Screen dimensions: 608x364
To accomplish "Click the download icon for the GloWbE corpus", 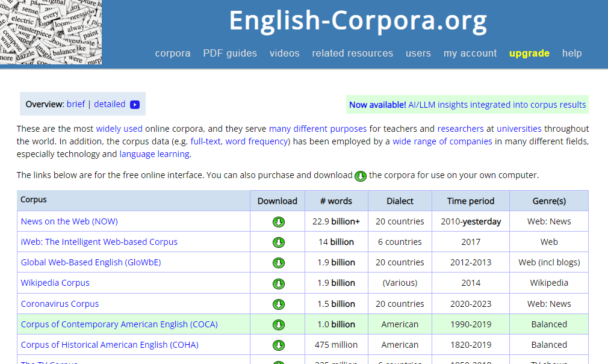I will 278,263.
